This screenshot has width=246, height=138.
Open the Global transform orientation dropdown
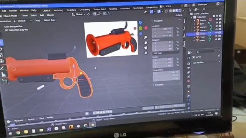(78, 15)
